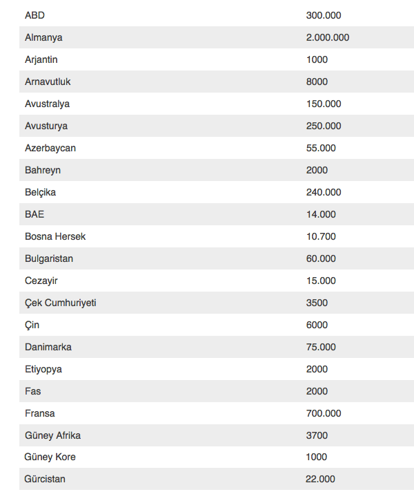Click the BAE country label
Screen dimensions: 414x492
(34, 214)
